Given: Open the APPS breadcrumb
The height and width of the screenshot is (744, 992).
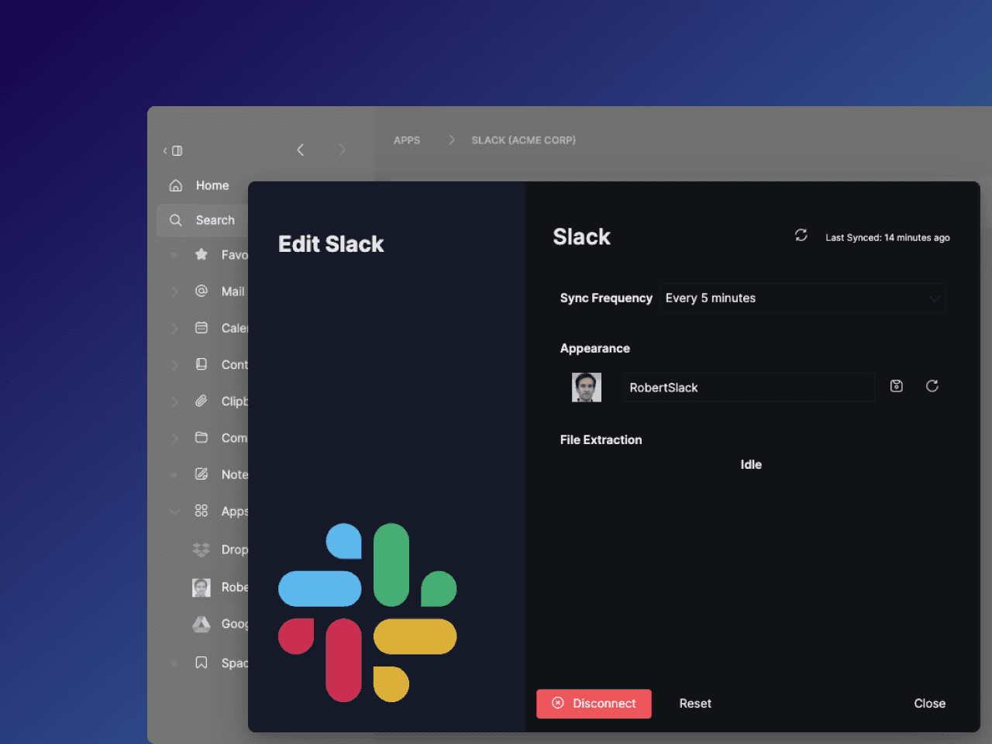Looking at the screenshot, I should coord(407,140).
